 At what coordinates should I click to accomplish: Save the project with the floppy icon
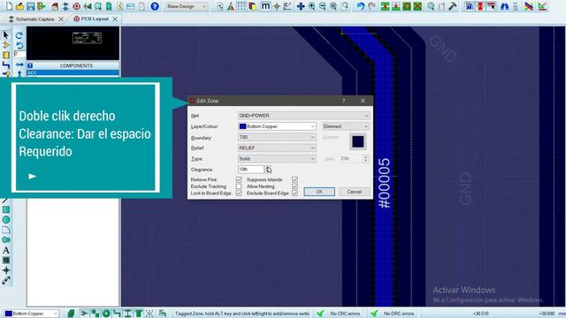31,6
